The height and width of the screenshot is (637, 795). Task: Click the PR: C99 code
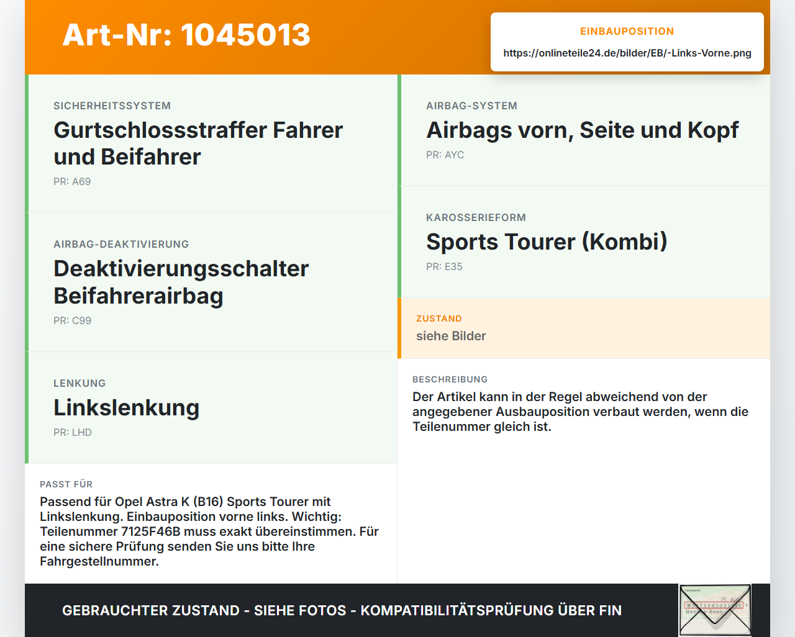pyautogui.click(x=72, y=320)
